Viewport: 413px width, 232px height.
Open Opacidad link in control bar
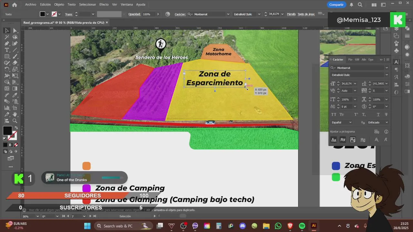(134, 14)
